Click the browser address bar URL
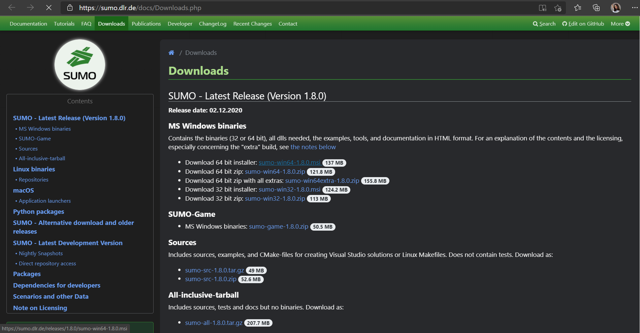Screen dimensions: 640x333 (140, 8)
